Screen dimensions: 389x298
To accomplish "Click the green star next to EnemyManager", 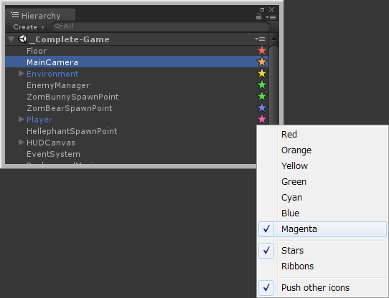I will pos(262,85).
